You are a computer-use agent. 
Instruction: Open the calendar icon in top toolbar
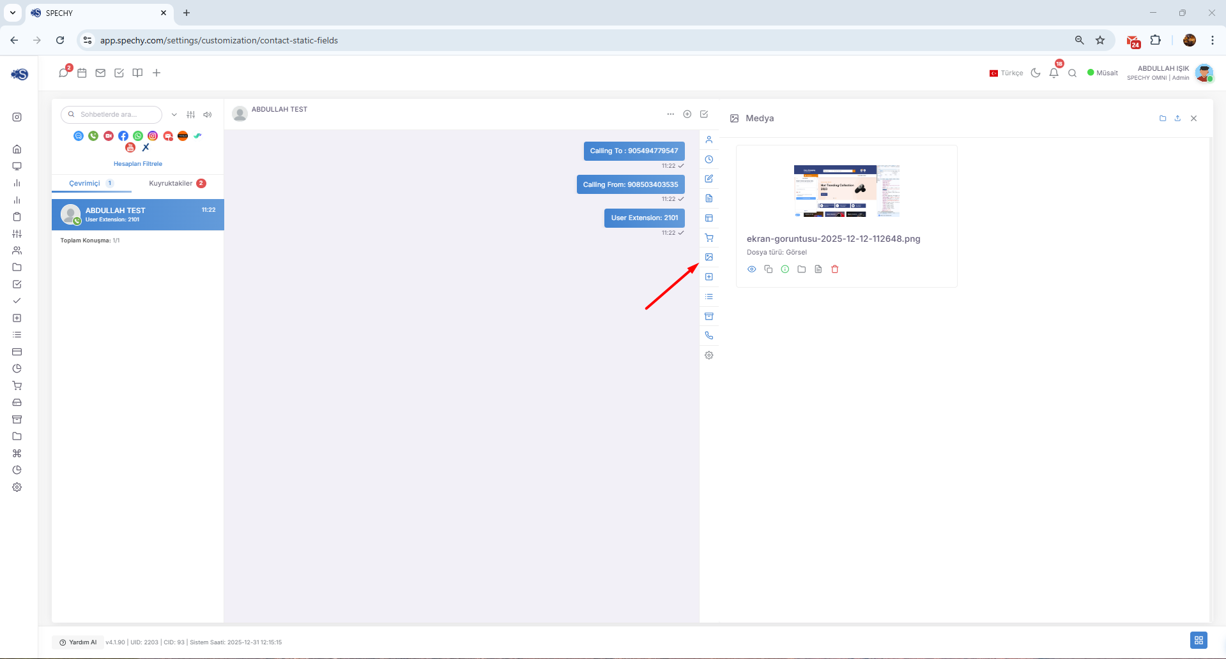coord(82,73)
